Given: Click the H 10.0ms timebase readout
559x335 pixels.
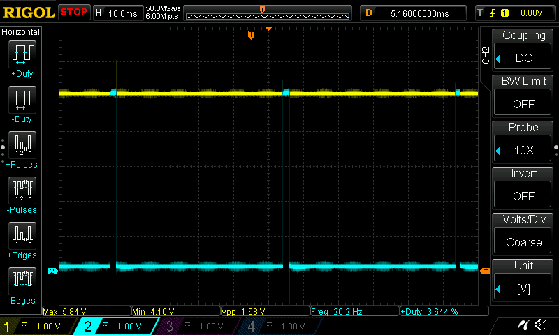Looking at the screenshot, I should [117, 13].
